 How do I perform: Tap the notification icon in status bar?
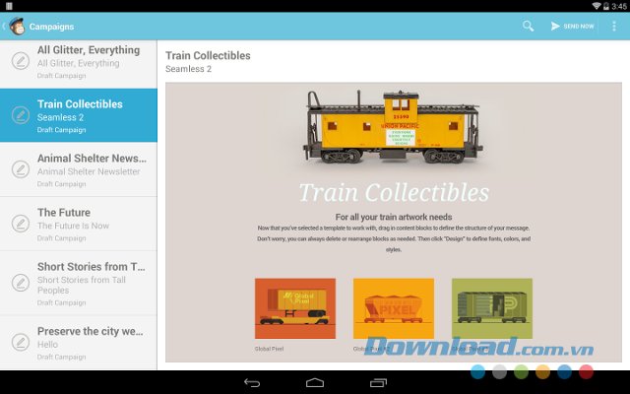point(9,6)
